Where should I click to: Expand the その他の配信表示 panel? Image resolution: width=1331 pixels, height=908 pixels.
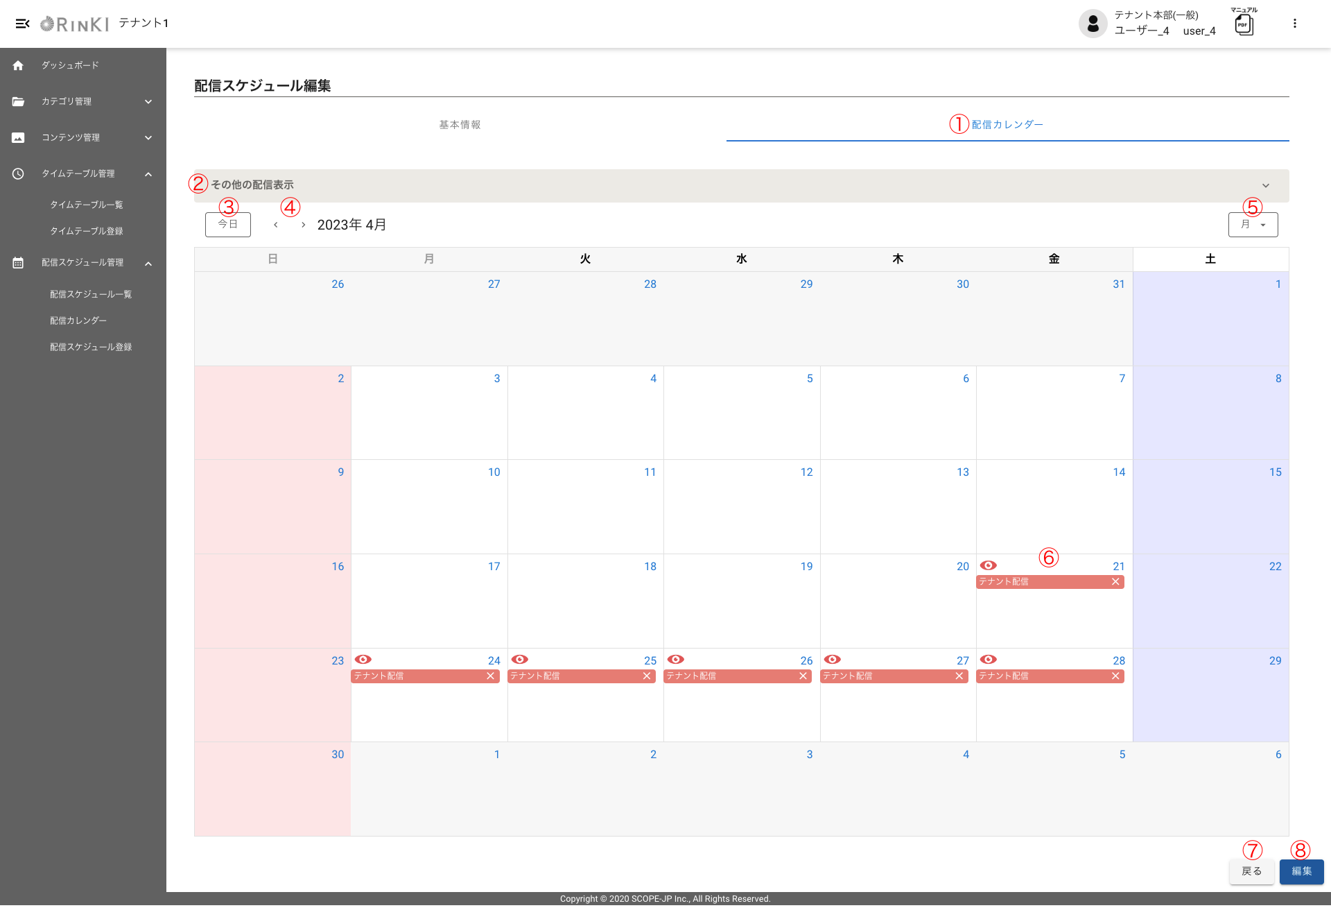1265,185
